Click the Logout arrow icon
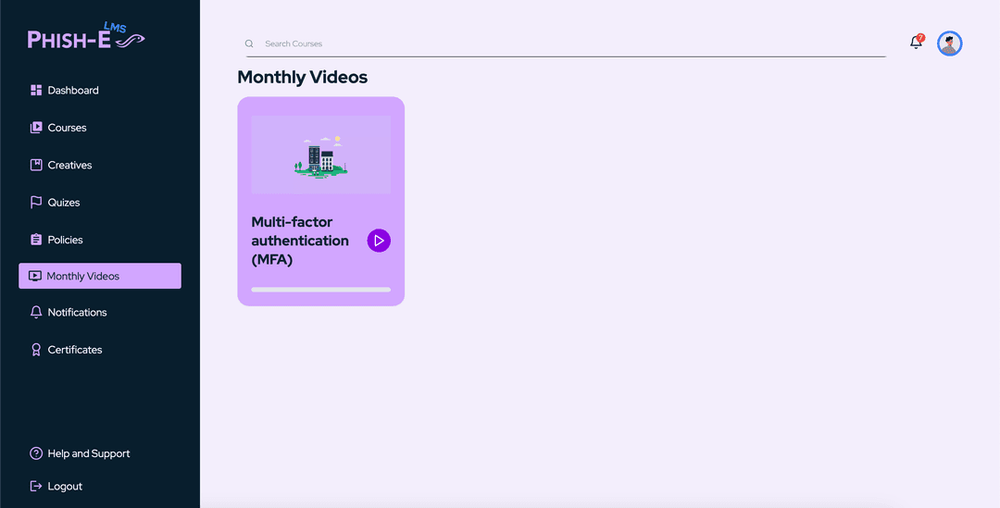 point(36,487)
